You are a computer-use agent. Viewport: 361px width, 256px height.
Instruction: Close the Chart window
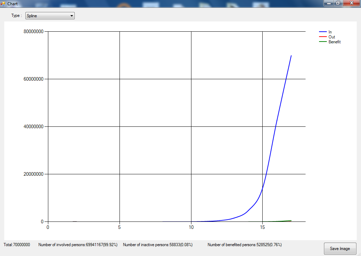coord(351,3)
